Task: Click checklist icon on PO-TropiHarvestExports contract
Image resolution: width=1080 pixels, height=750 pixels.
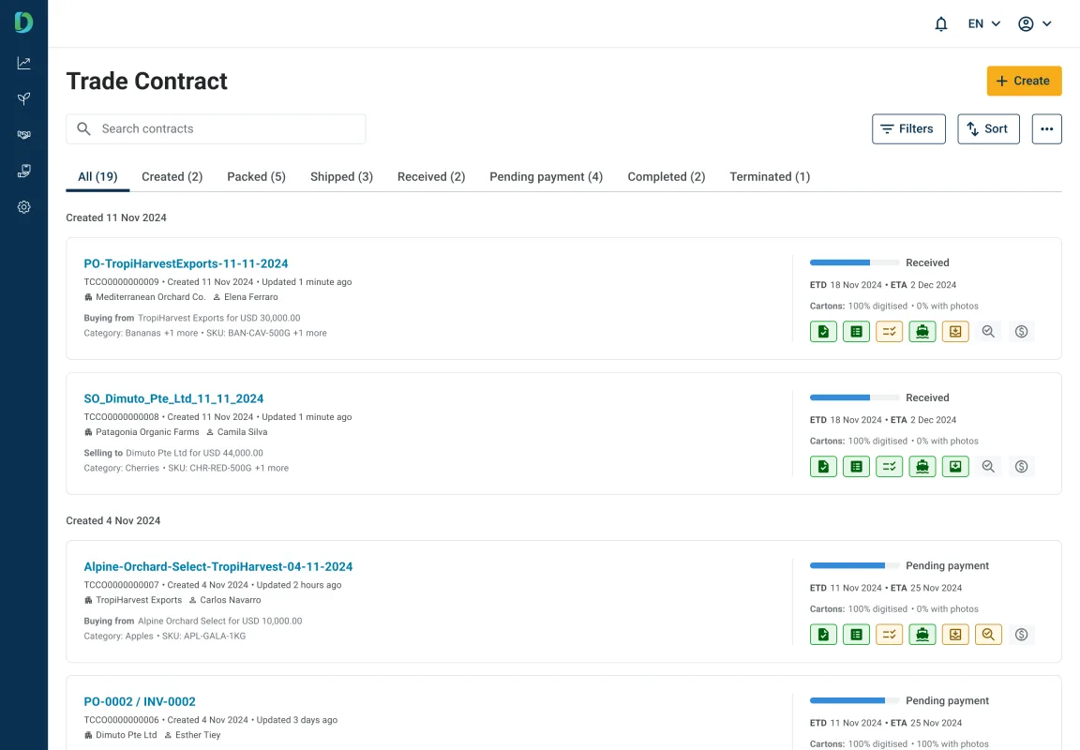Action: pyautogui.click(x=889, y=331)
